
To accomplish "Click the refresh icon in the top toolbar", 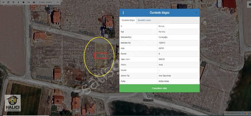I will click(8, 2).
